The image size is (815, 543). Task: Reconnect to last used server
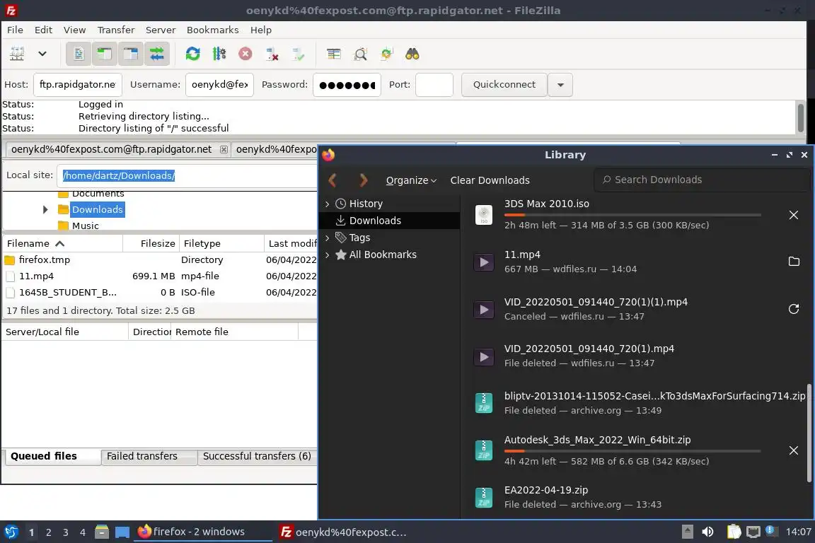[x=299, y=54]
